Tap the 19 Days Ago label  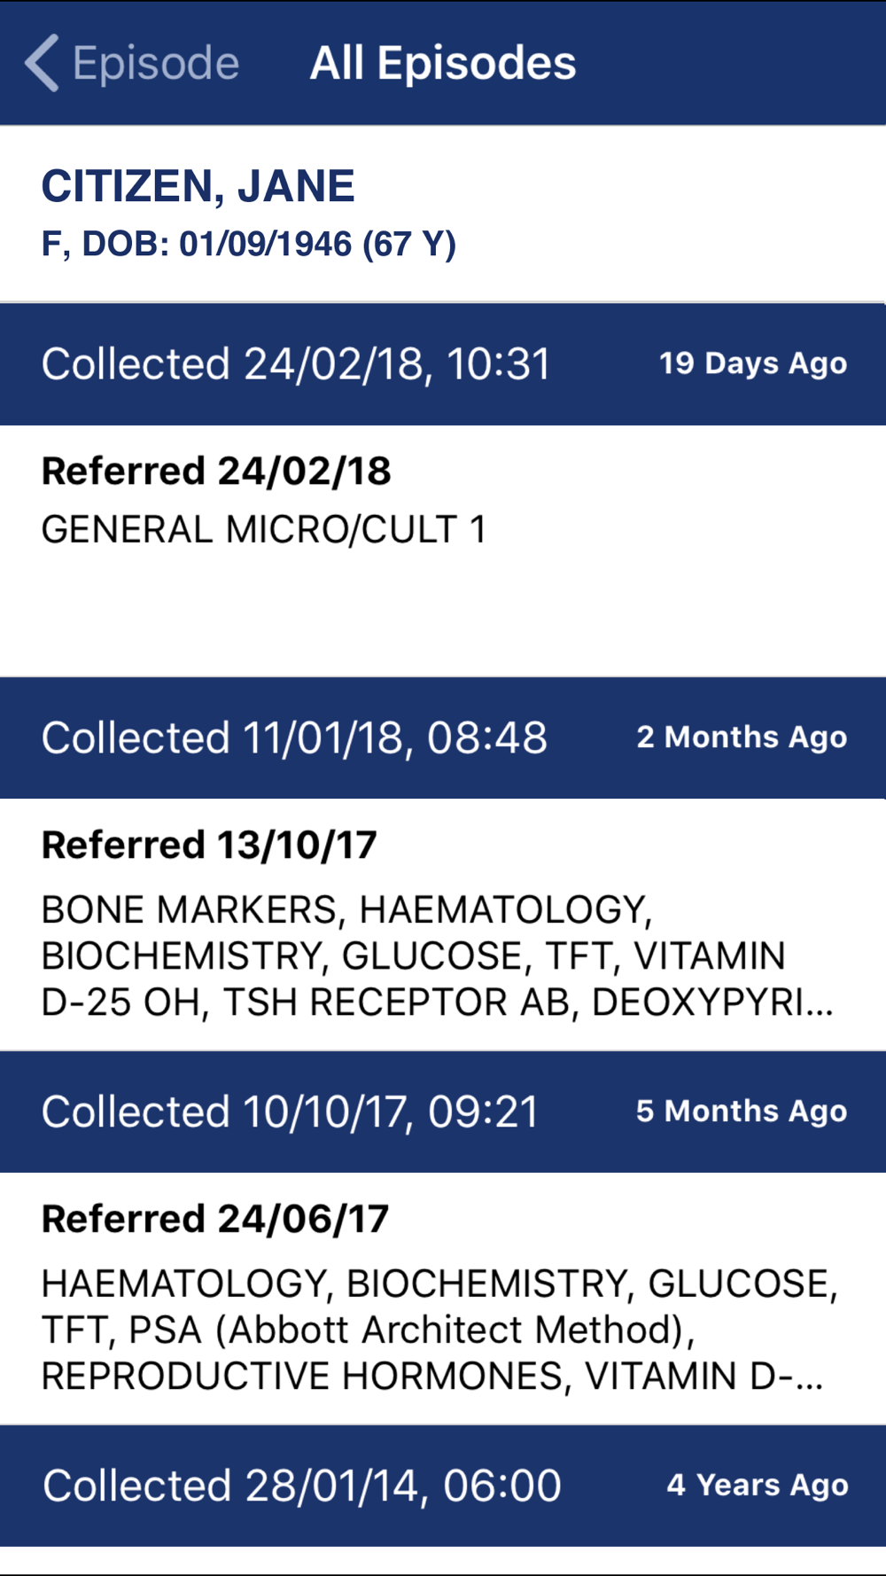pyautogui.click(x=752, y=363)
